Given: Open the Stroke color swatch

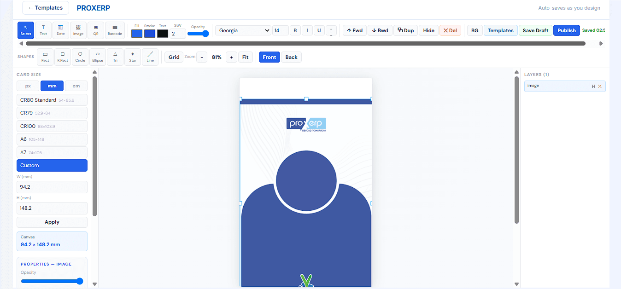Looking at the screenshot, I should point(150,34).
